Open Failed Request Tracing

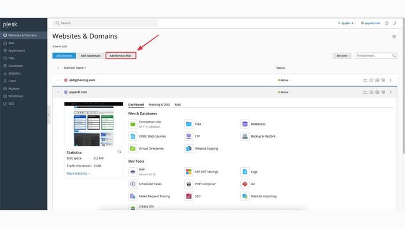[x=149, y=196]
